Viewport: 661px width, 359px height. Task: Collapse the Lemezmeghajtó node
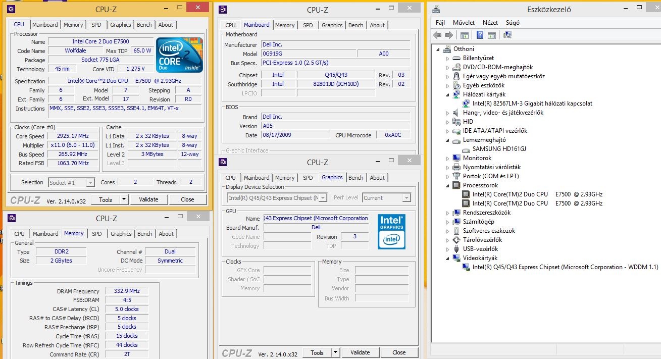447,140
